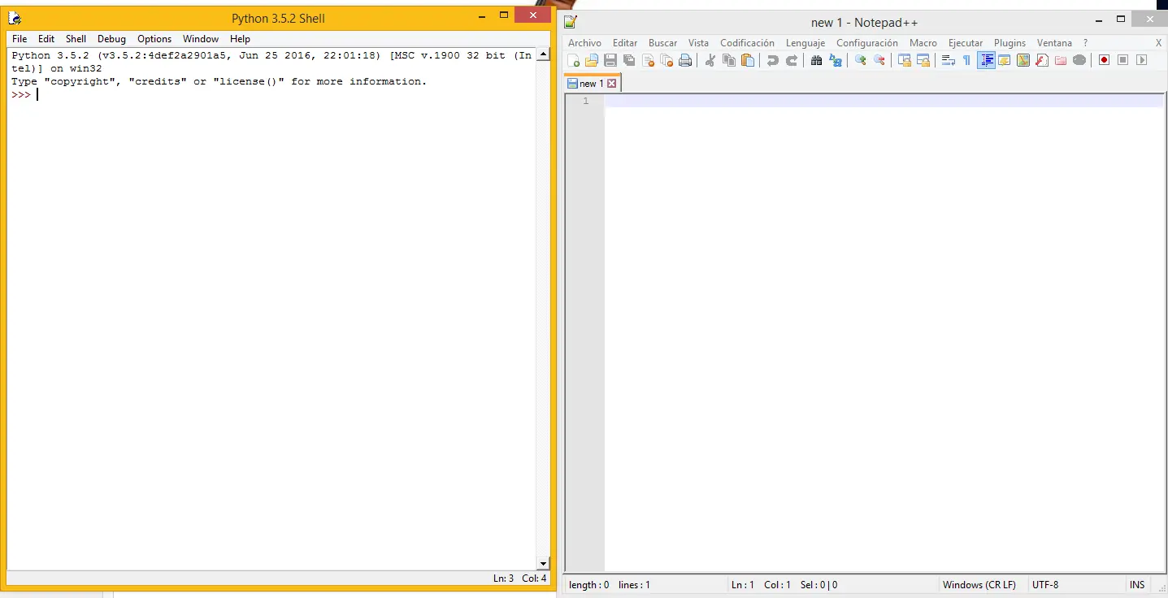1168x598 pixels.
Task: Play back the recorded macro
Action: coord(1141,60)
